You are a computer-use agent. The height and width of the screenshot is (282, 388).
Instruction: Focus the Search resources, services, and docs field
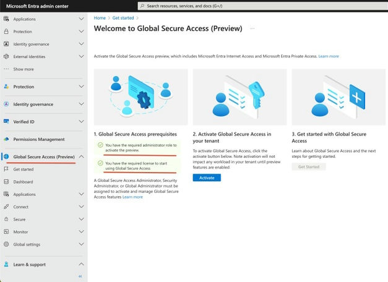click(x=262, y=6)
